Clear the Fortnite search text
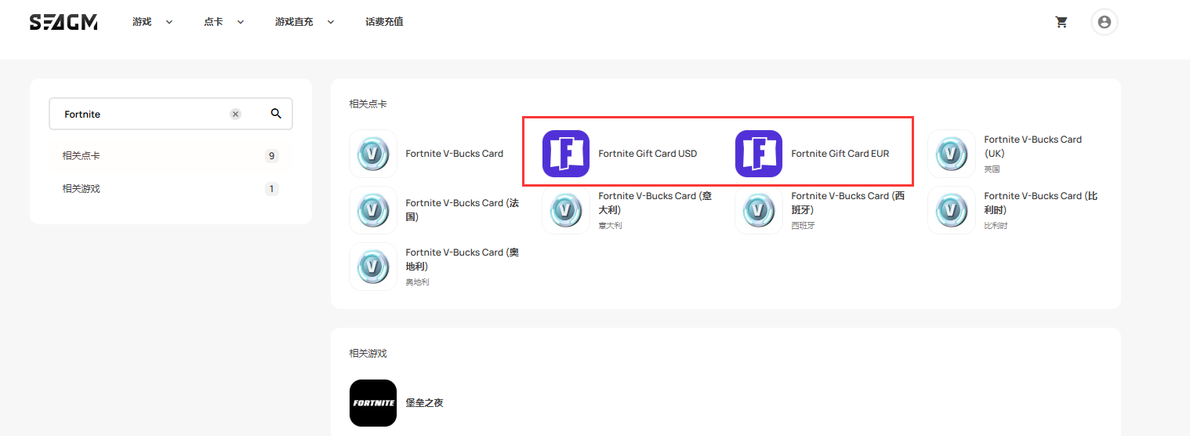Viewport: 1190px width, 436px height. (x=235, y=114)
